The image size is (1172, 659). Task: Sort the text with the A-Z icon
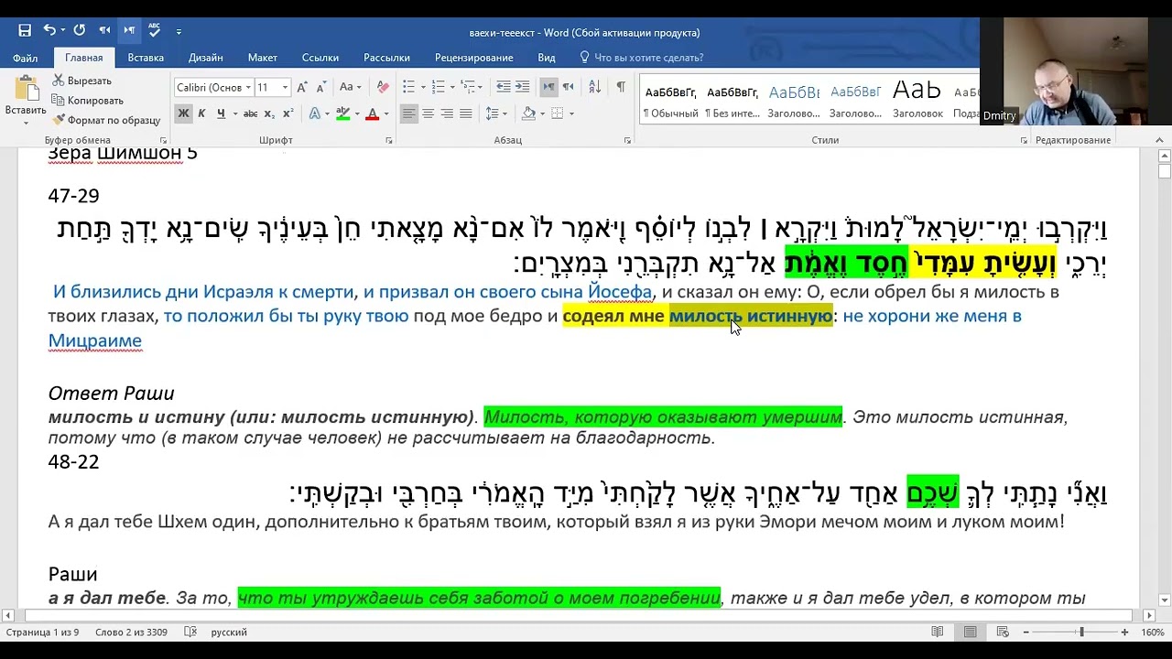pos(594,87)
